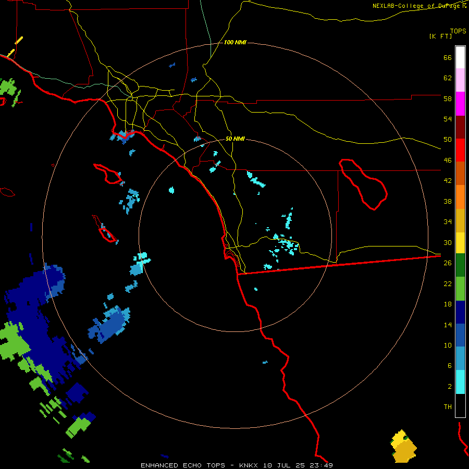
Task: Select the yellow legend color band
Action: [460, 243]
